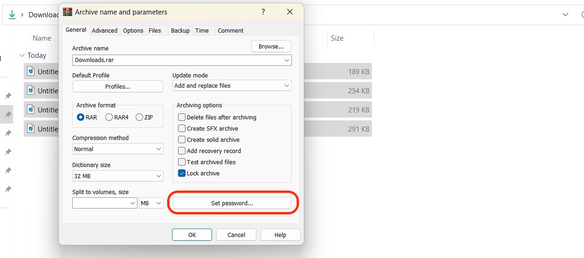Collapse the Today file group

pos(21,56)
